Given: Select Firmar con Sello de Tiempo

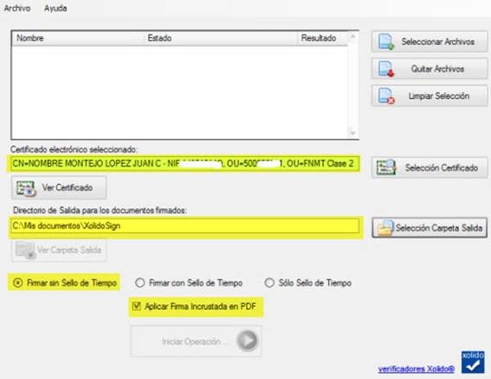Looking at the screenshot, I should click(140, 283).
